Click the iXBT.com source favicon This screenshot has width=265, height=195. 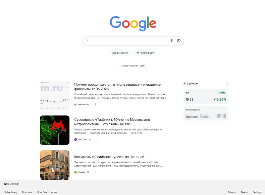tap(76, 139)
